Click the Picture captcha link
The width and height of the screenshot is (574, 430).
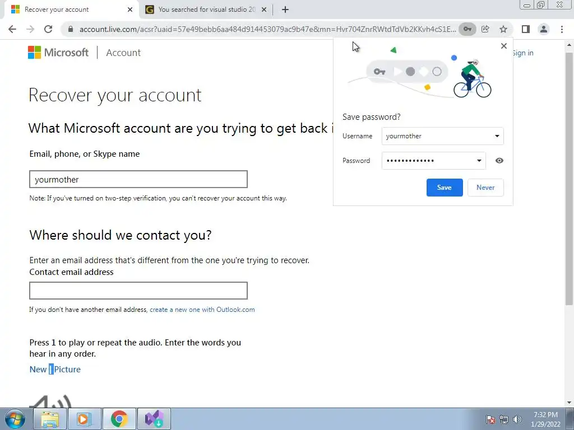click(67, 370)
